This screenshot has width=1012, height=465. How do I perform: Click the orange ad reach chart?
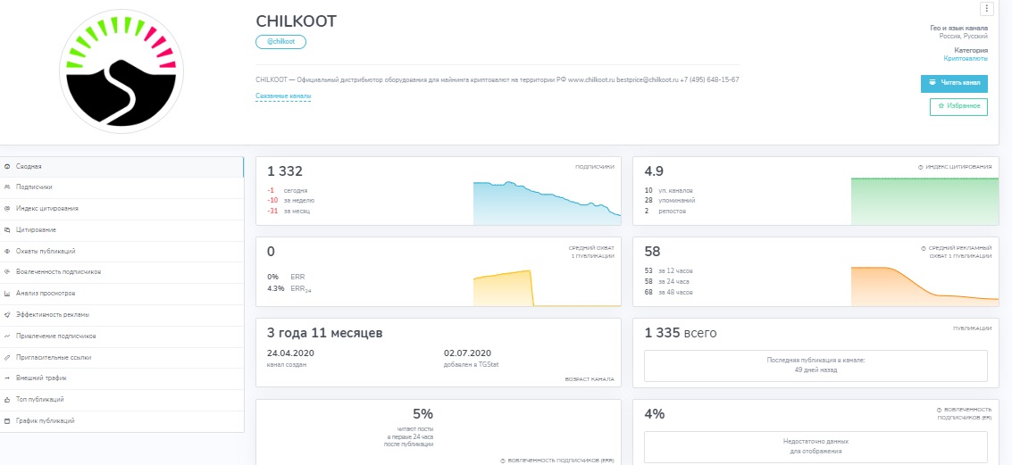924,286
